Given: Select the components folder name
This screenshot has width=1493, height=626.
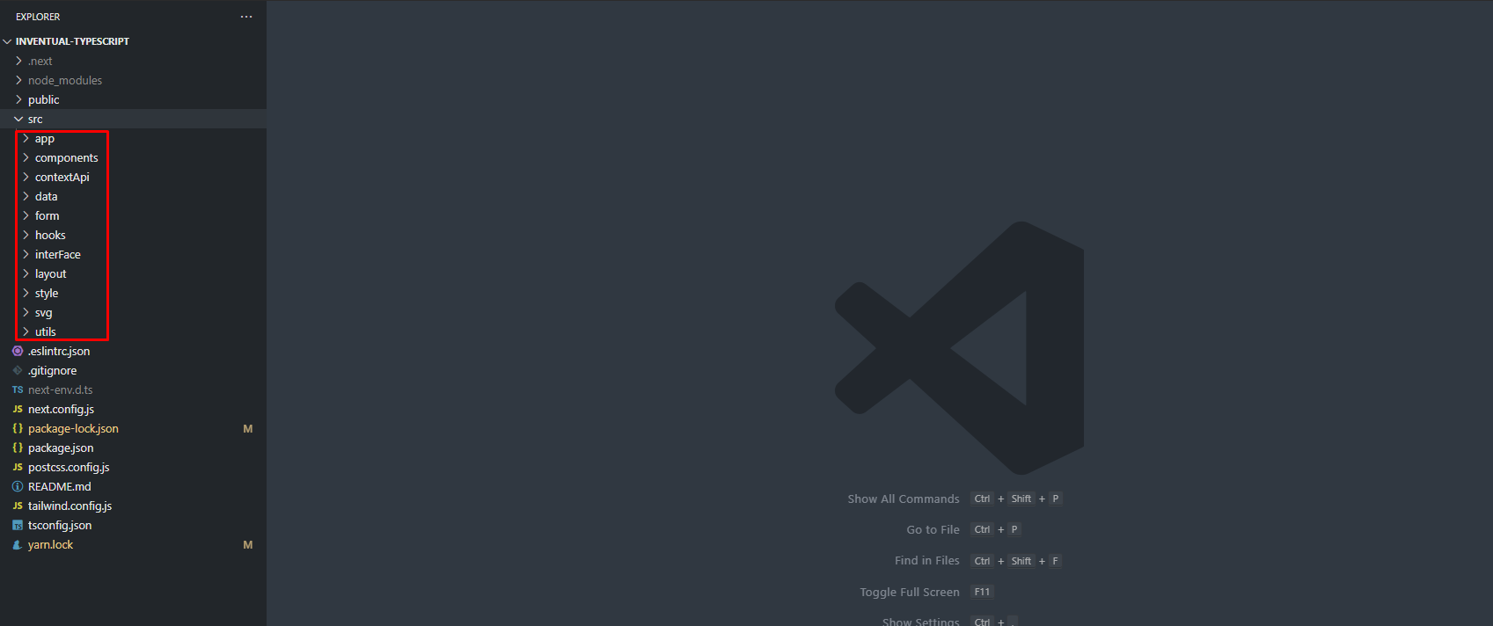Looking at the screenshot, I should [67, 157].
